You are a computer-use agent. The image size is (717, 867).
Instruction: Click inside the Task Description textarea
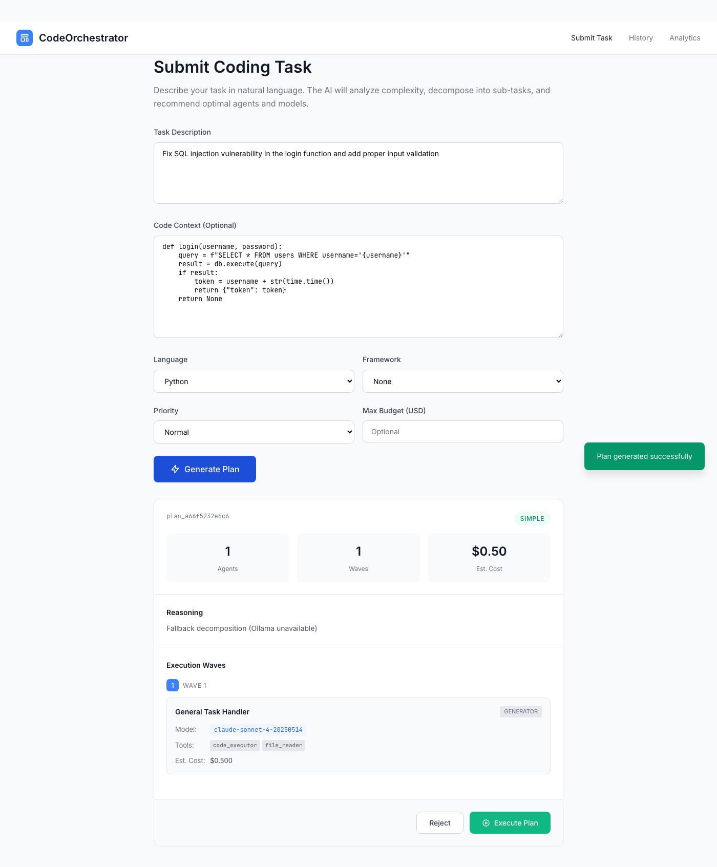coord(358,173)
